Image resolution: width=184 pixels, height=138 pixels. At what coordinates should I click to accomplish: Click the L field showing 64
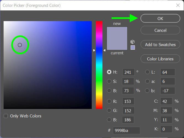tap(168, 72)
